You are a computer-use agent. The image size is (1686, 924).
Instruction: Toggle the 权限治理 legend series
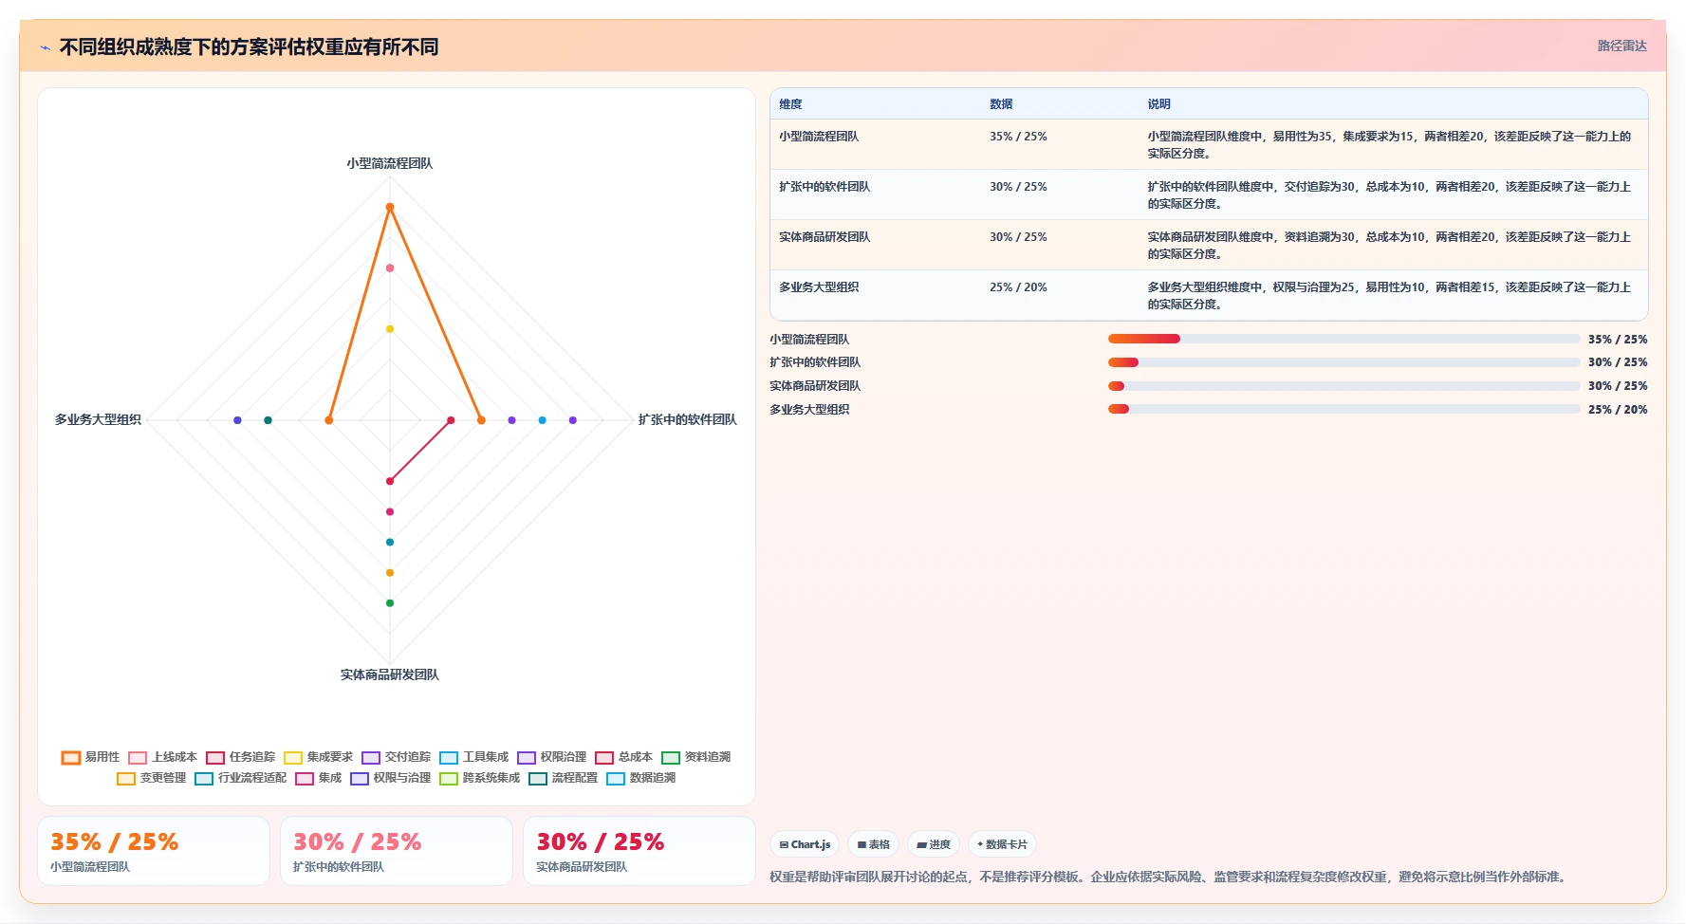[552, 757]
